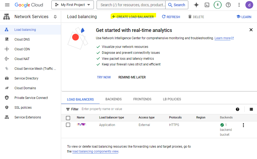Viewport: 257px width, 159px height.
Task: Click Create Load Balancer button
Action: tap(133, 17)
